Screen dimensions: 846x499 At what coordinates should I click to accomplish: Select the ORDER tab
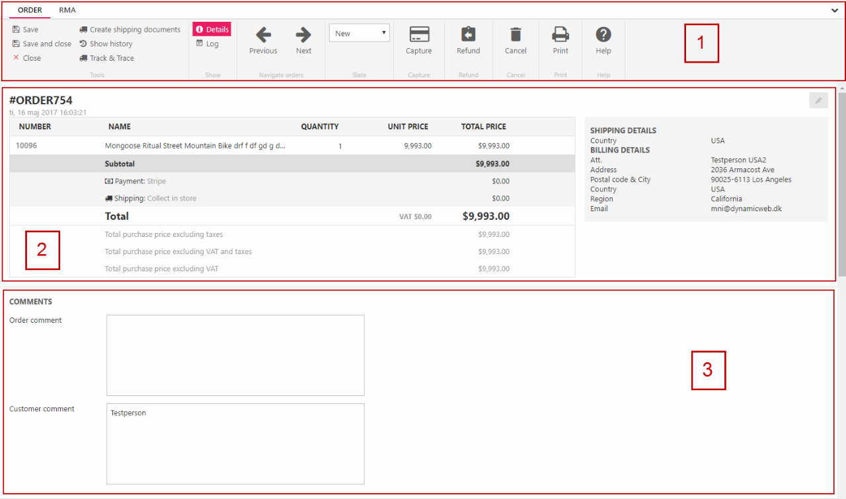(30, 11)
